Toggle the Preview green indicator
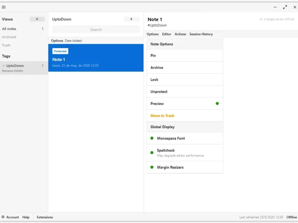 tap(217, 104)
